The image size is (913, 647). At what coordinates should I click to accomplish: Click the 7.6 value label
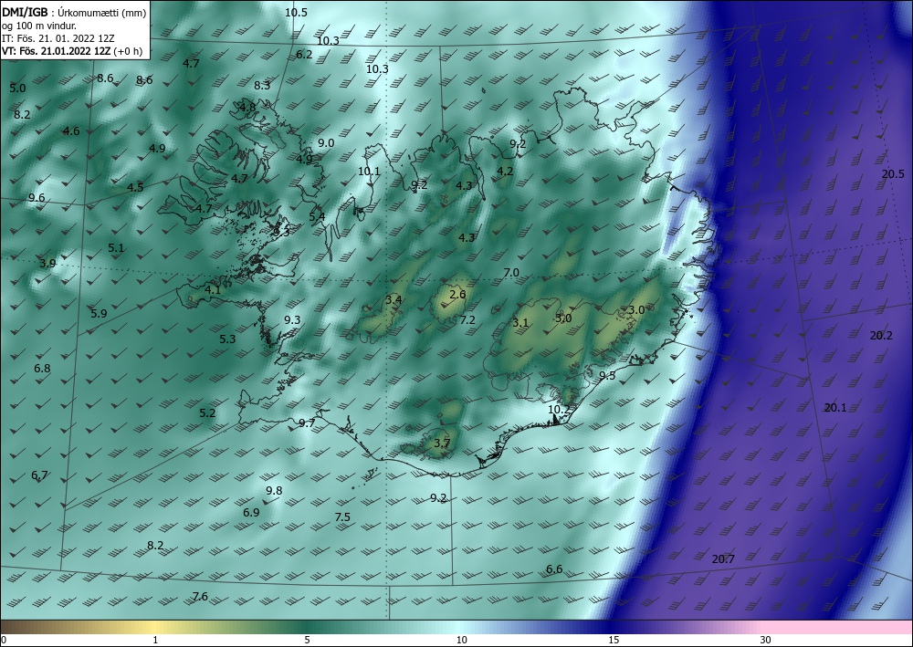click(200, 597)
